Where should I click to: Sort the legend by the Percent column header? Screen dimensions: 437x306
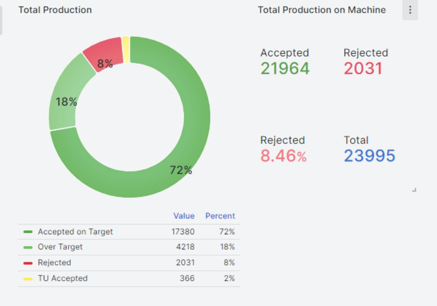point(220,216)
